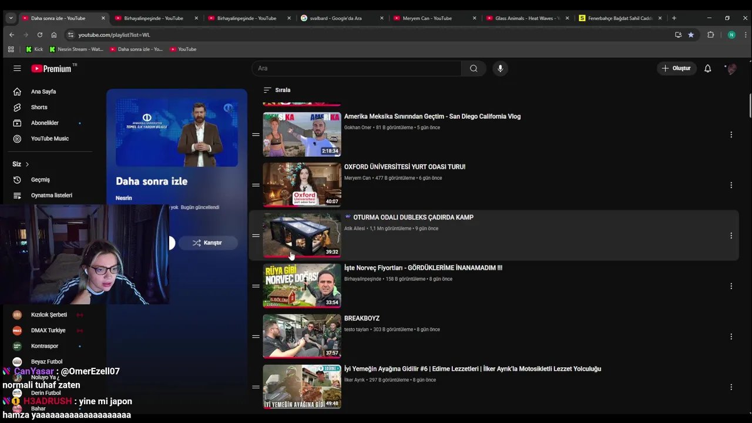Open the YouTube guide hamburger menu
Screen dimensions: 752x423
[x=17, y=68]
